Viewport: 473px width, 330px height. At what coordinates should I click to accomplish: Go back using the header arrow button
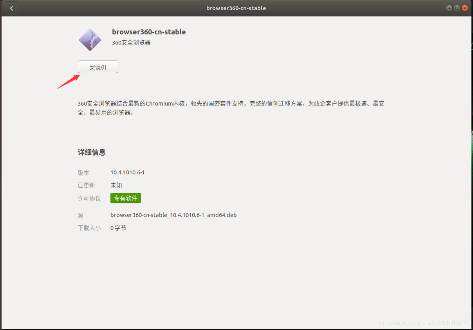[x=11, y=8]
